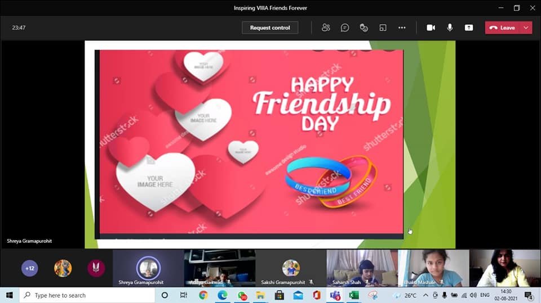Switch to Microsoft Teams taskbar icon
541x303 pixels.
335,295
